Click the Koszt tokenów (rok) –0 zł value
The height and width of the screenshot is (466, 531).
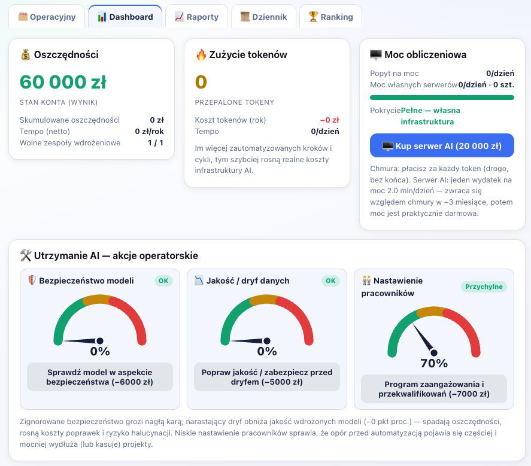[x=329, y=120]
